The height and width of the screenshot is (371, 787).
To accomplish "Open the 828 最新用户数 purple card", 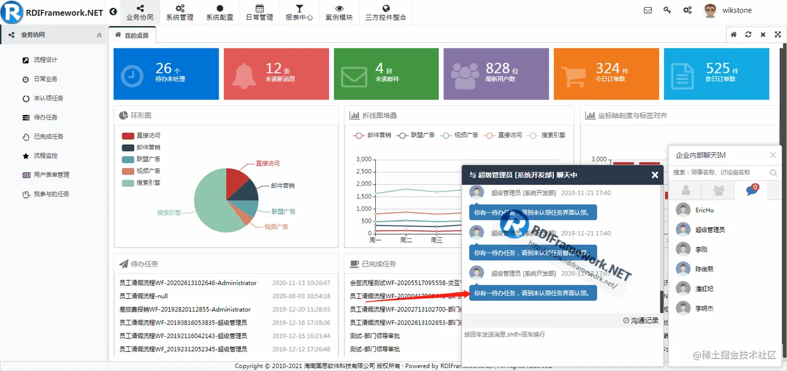I will tap(496, 74).
